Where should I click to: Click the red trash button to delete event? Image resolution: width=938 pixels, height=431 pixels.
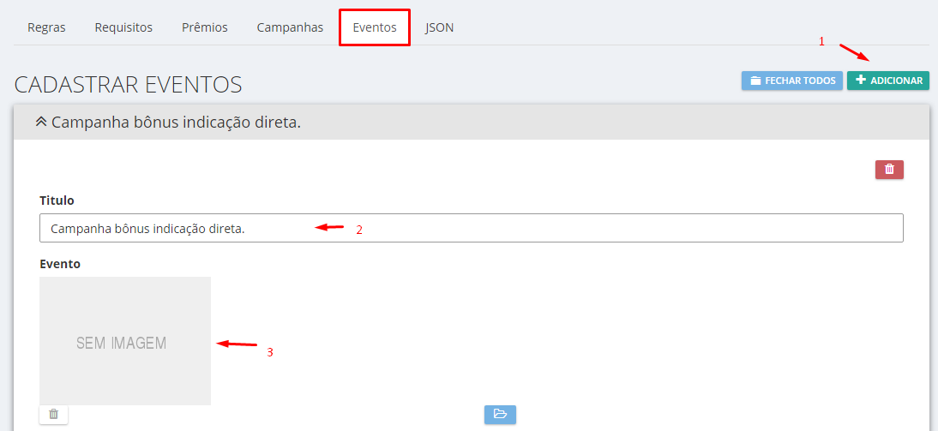(889, 170)
